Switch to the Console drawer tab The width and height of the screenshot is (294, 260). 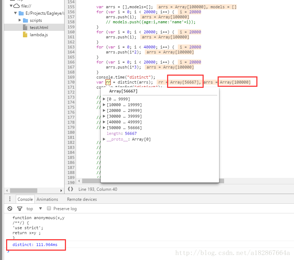[x=25, y=199]
